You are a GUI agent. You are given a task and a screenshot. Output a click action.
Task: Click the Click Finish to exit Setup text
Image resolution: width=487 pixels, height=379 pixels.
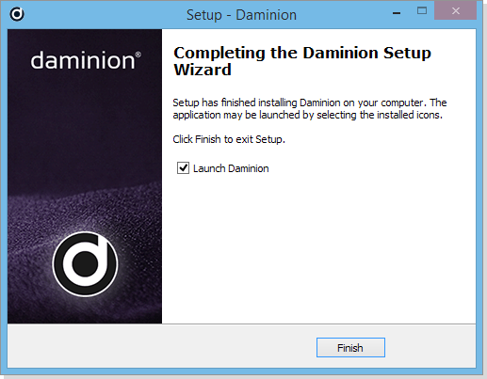pyautogui.click(x=229, y=139)
